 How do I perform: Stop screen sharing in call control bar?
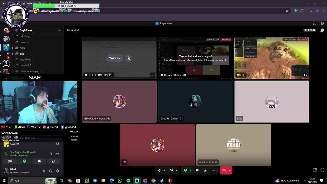tap(185, 170)
